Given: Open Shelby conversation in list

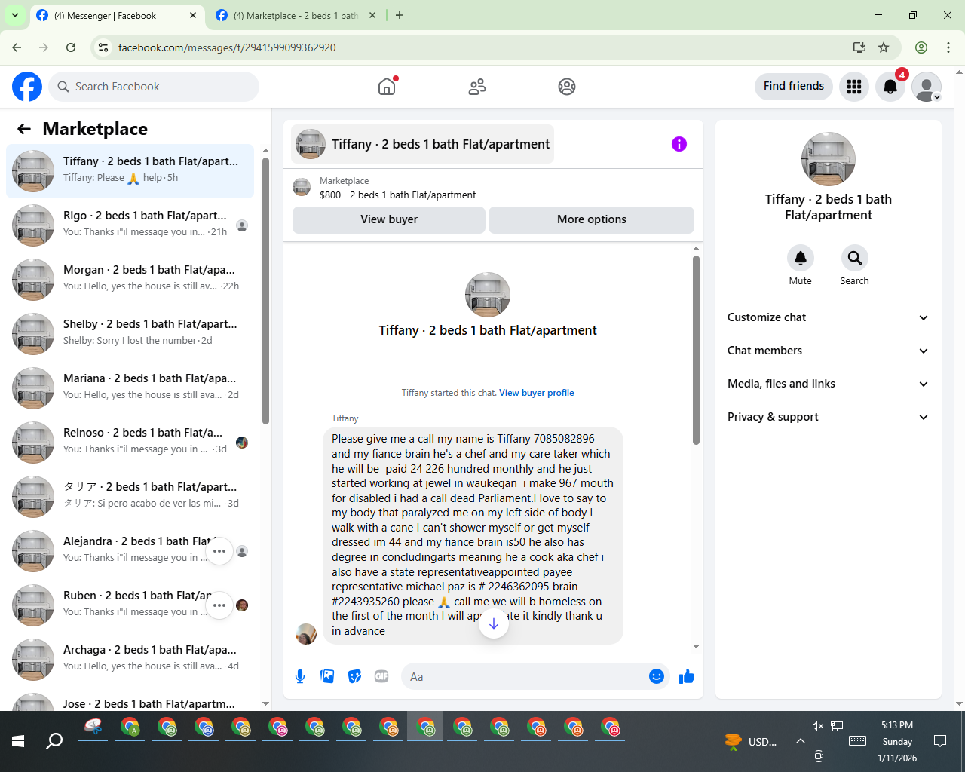Looking at the screenshot, I should 130,334.
